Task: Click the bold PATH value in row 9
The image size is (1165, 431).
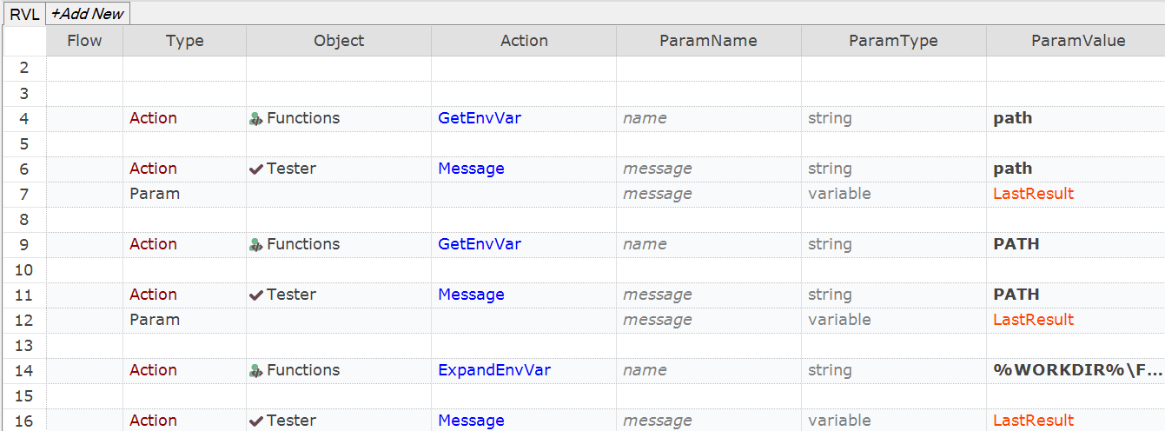Action: [1016, 244]
